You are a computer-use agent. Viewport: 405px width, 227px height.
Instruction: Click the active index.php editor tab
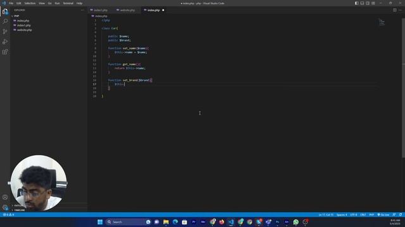point(154,10)
